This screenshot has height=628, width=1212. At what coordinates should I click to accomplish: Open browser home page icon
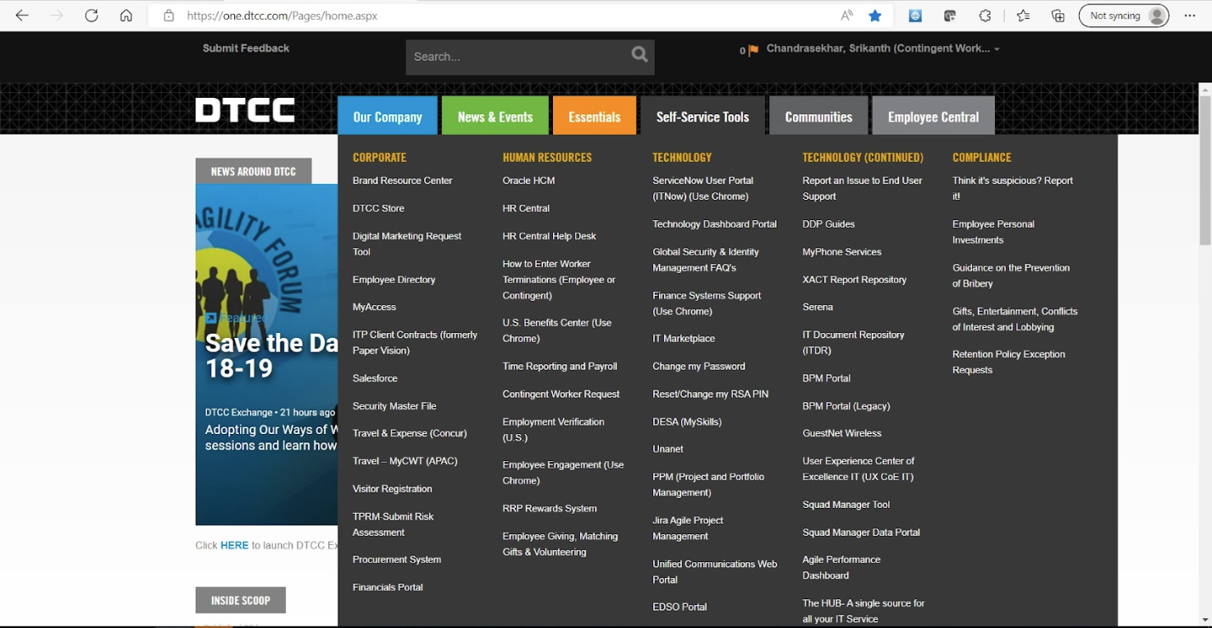[126, 16]
